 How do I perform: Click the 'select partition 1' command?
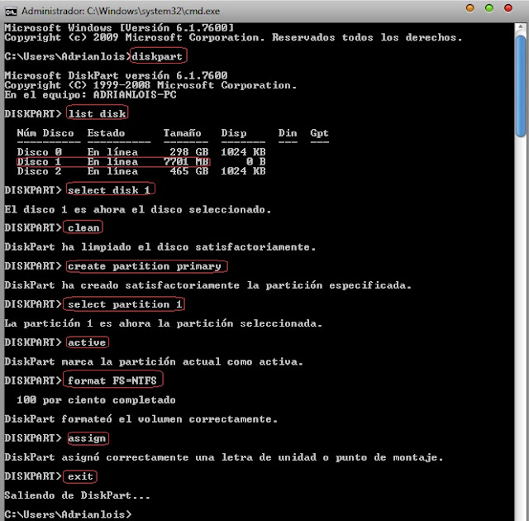(125, 304)
